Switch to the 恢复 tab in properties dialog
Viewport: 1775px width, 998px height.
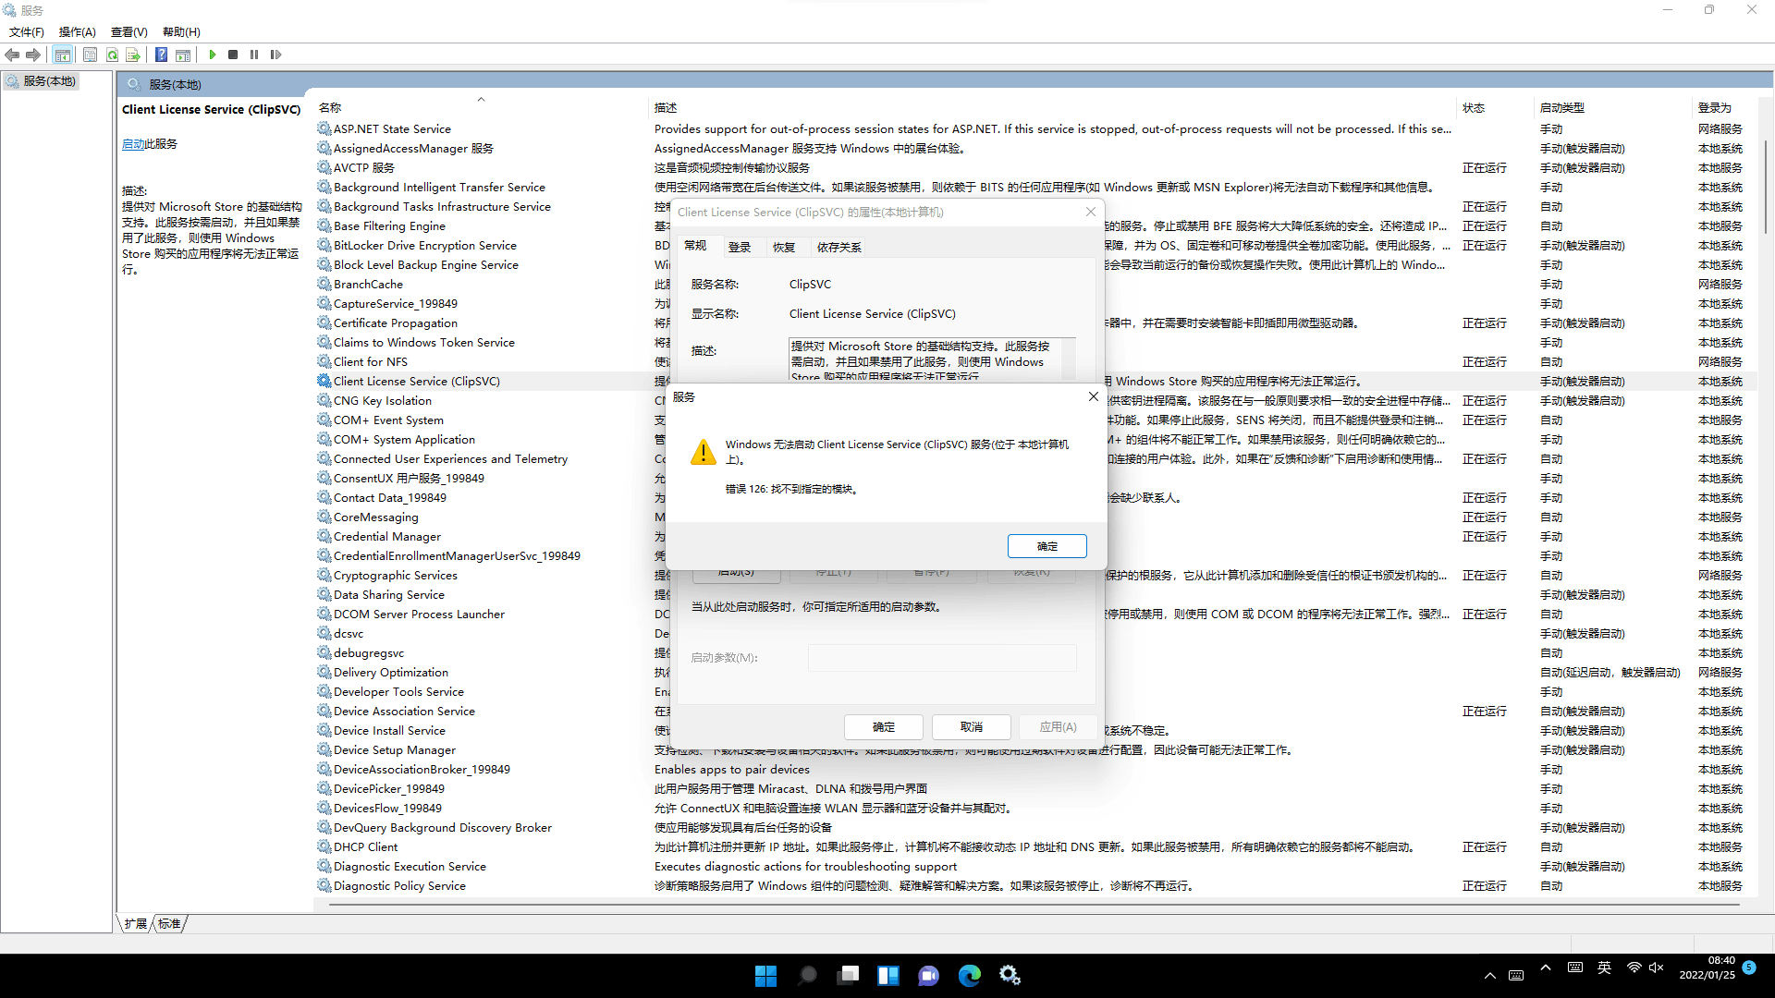[x=784, y=248]
